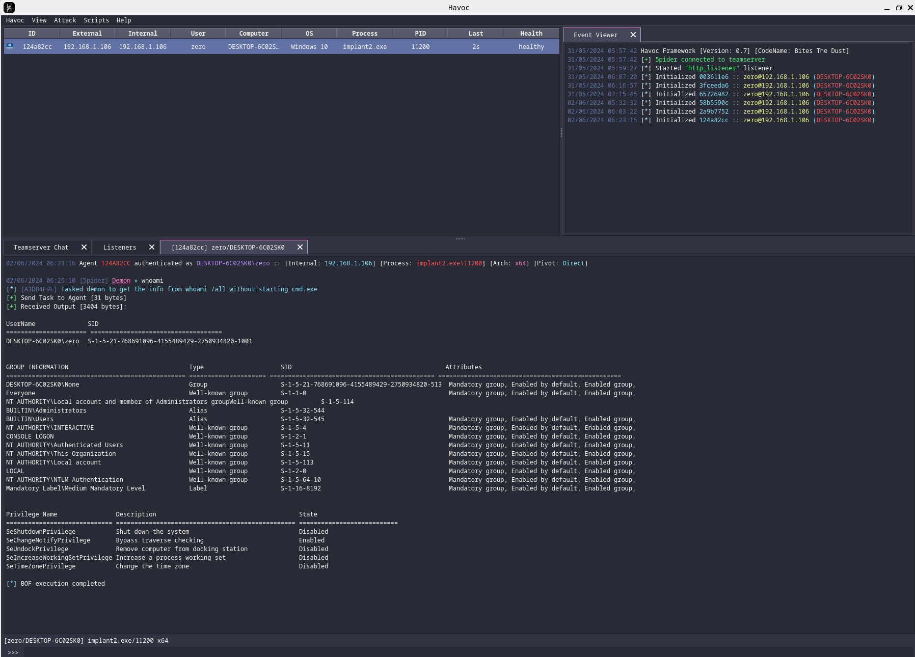The height and width of the screenshot is (657, 915).
Task: Click the zero user cell in session table
Action: [x=198, y=46]
